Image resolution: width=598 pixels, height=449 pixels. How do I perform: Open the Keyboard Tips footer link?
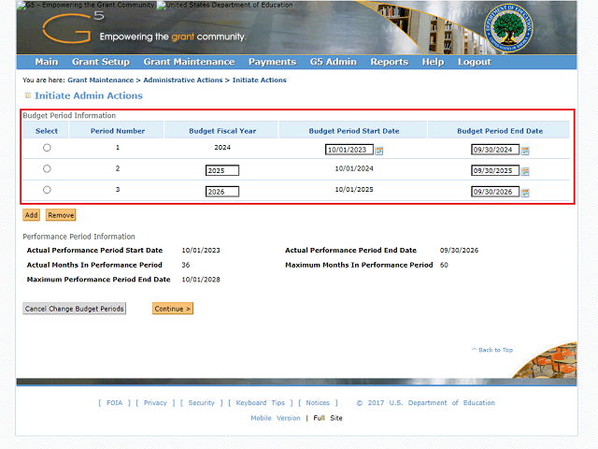260,403
